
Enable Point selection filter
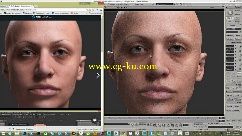tap(237, 18)
